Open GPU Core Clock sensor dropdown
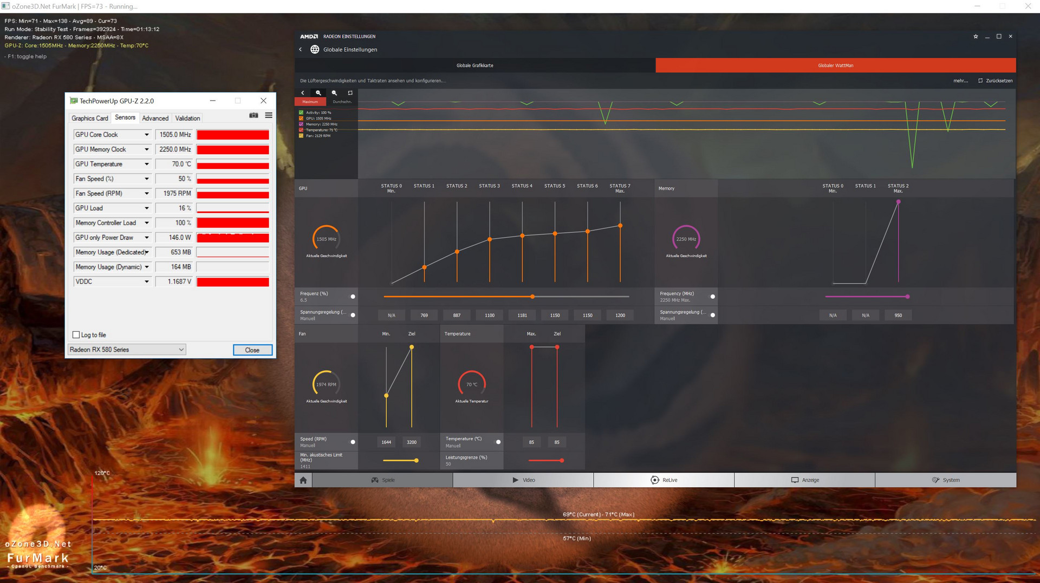The image size is (1040, 583). coord(146,135)
